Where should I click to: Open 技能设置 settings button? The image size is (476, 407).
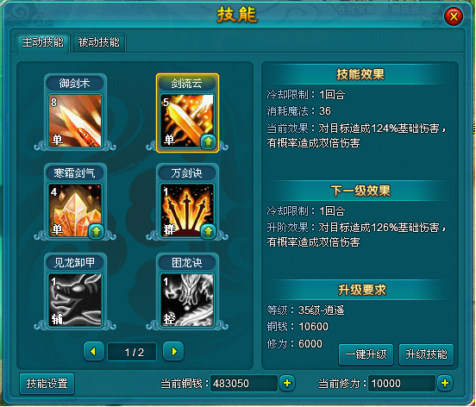click(x=47, y=384)
